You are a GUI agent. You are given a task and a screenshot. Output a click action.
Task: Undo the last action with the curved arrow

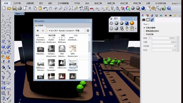click(x=45, y=8)
